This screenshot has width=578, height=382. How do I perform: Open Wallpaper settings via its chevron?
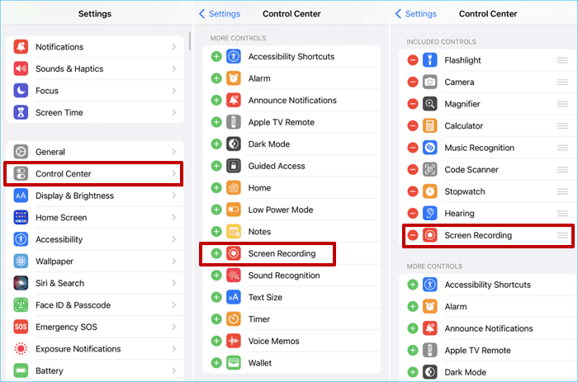tap(173, 262)
